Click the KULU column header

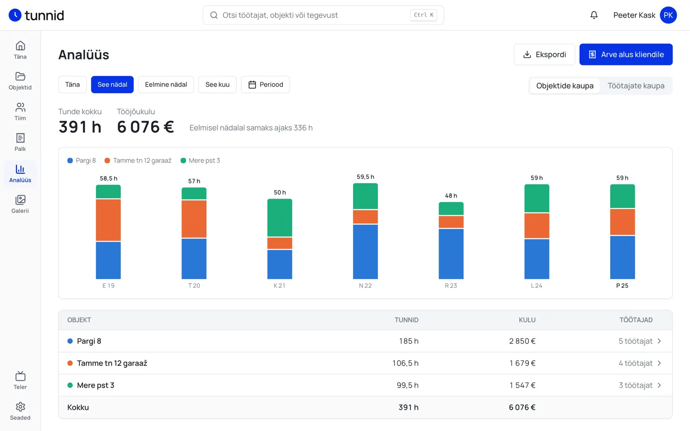(x=527, y=320)
